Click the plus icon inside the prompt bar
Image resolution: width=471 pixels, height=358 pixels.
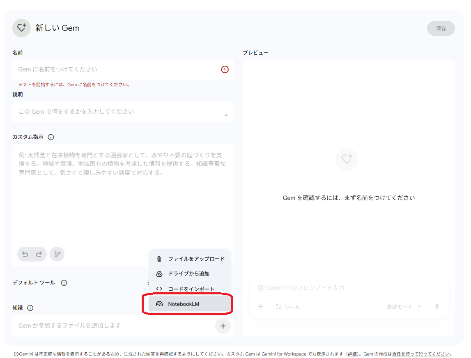pos(261,306)
